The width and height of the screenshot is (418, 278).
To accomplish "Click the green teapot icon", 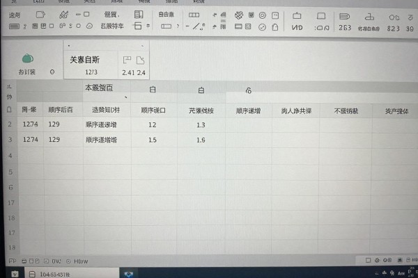I will pos(28,58).
